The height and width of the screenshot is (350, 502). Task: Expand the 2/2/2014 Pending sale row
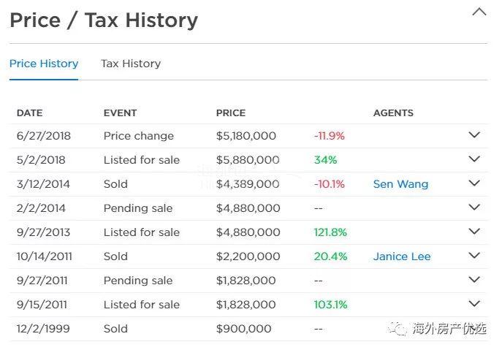point(474,208)
